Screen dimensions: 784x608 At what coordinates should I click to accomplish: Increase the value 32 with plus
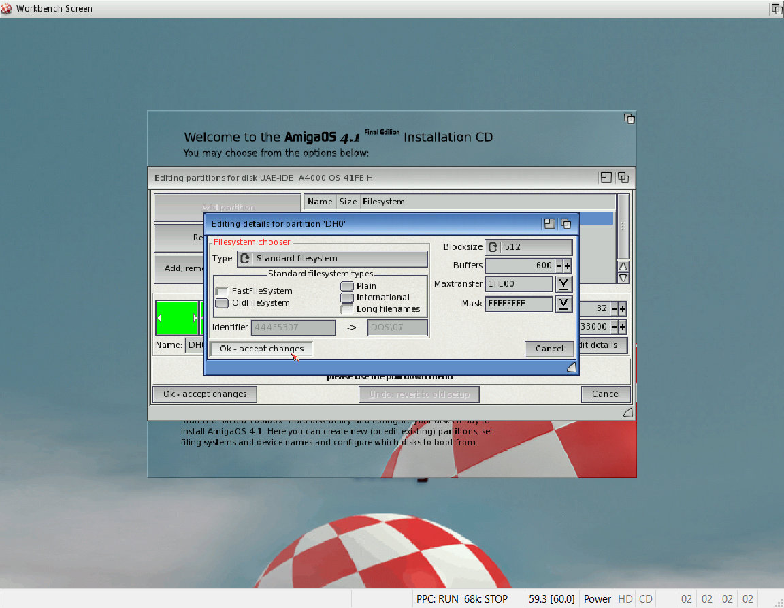[622, 308]
